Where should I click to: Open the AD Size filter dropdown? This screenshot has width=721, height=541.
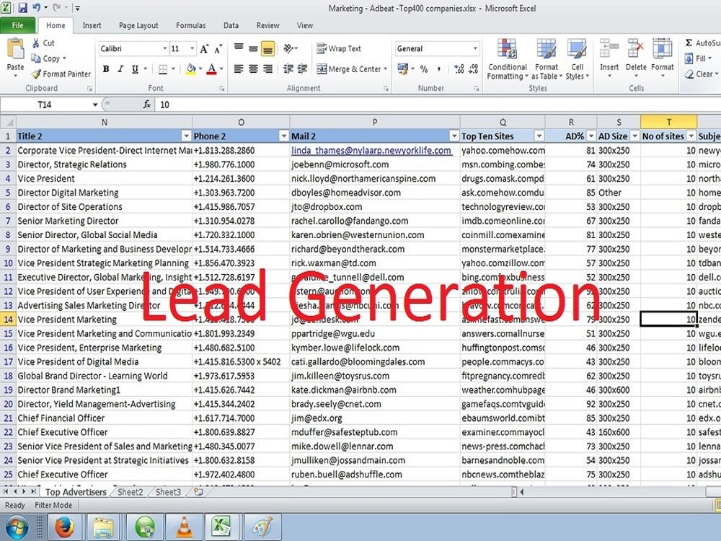click(x=634, y=136)
